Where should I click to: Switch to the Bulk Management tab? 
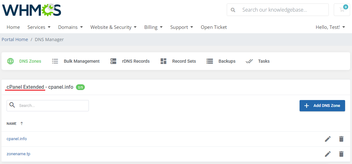(x=76, y=61)
